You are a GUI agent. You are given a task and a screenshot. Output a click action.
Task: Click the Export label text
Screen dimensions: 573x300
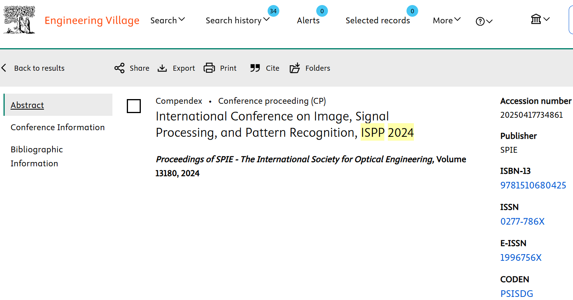184,68
